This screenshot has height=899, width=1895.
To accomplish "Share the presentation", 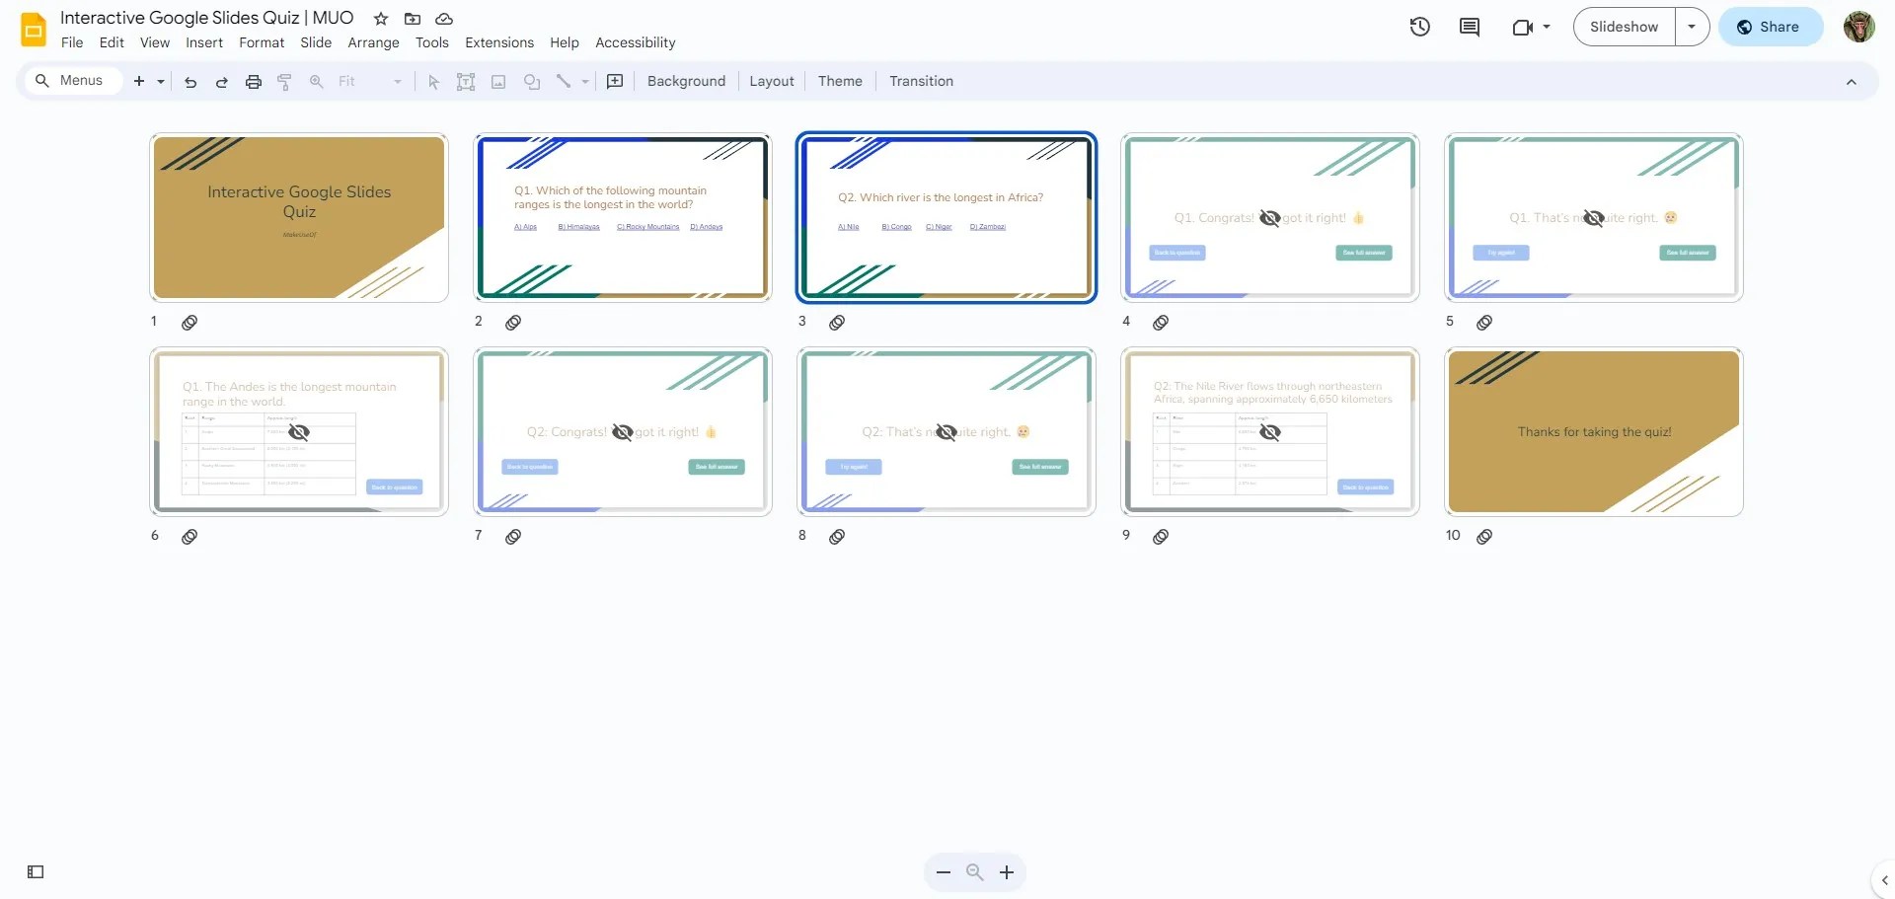I will point(1770,27).
